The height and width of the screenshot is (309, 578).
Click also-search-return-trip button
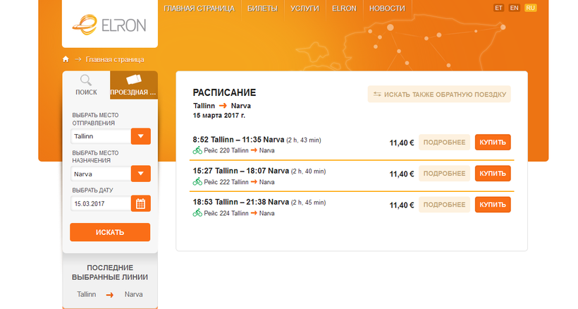438,95
